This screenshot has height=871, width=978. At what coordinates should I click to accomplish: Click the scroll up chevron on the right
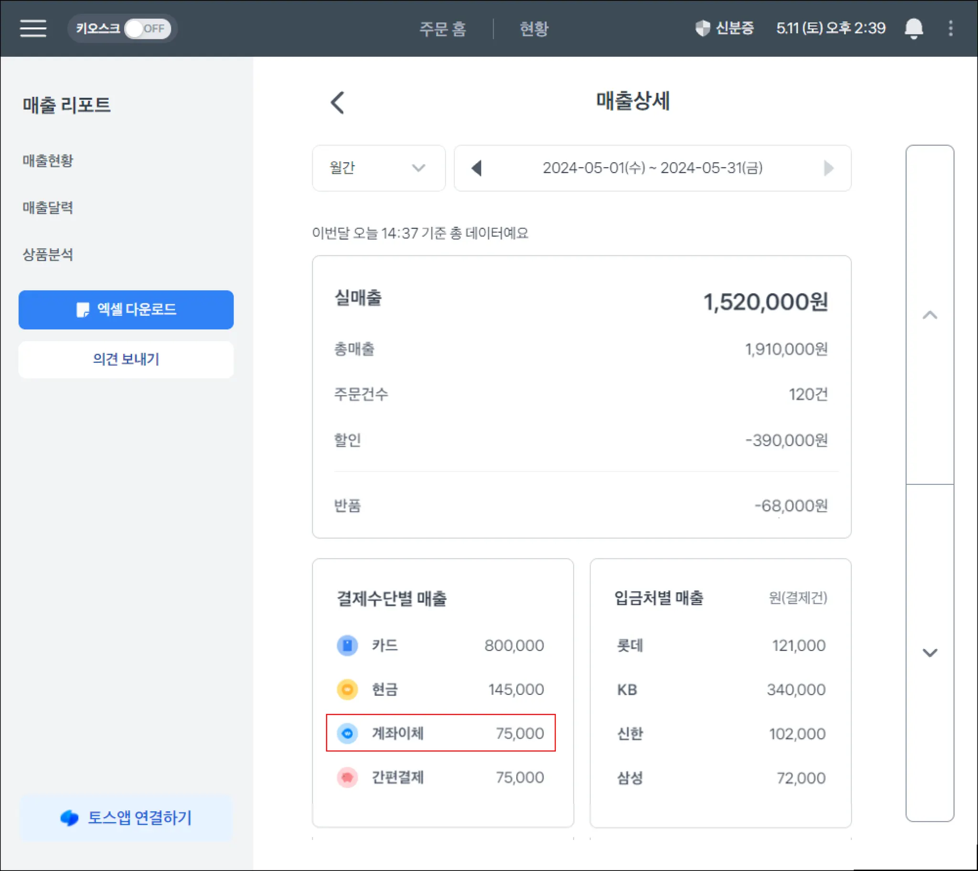pyautogui.click(x=930, y=315)
